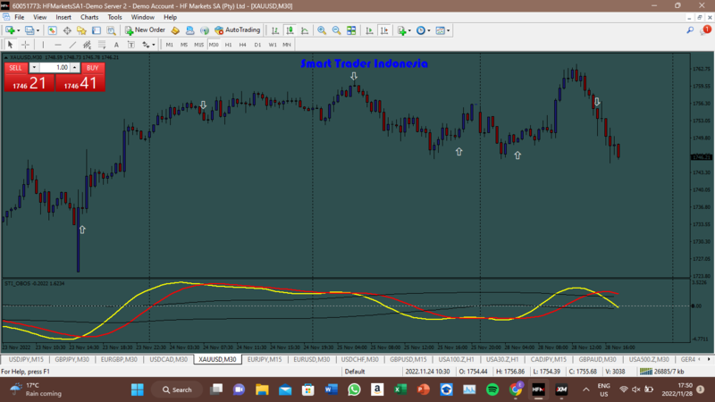Viewport: 715px width, 402px height.
Task: Zoom in on the chart
Action: (x=322, y=30)
